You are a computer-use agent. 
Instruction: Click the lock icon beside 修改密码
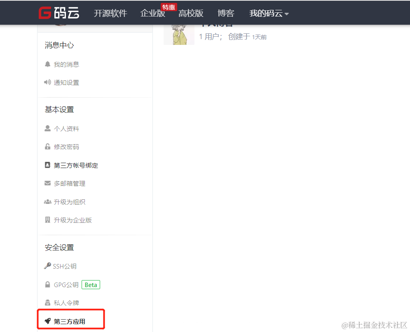point(47,146)
